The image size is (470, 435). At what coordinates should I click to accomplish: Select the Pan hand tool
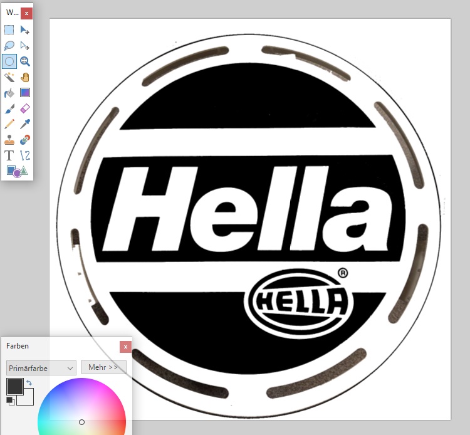25,77
